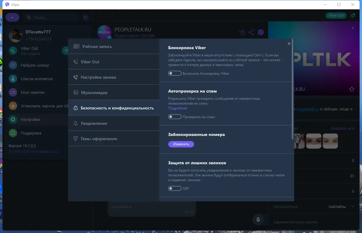
Task: Click the bell icon beside Уведомления tab
Action: pyautogui.click(x=76, y=123)
